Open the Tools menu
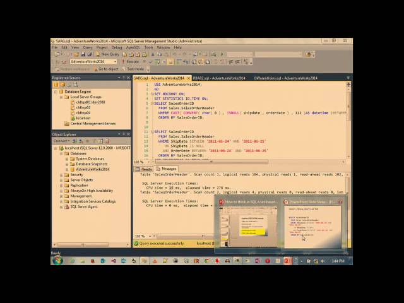The image size is (404, 303). pyautogui.click(x=148, y=47)
